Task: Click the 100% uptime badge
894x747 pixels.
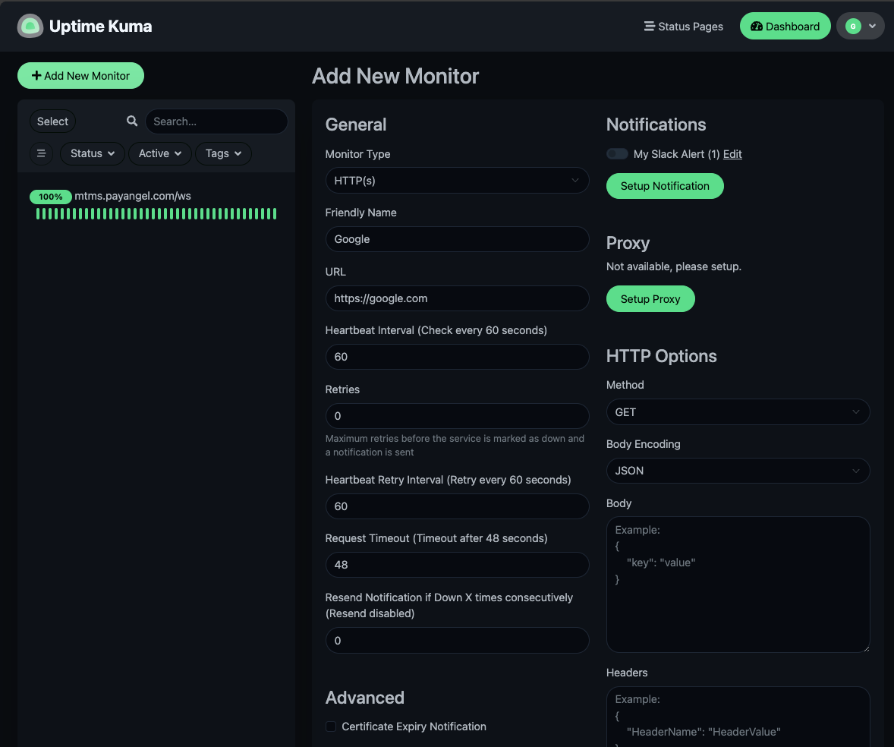Action: point(51,197)
